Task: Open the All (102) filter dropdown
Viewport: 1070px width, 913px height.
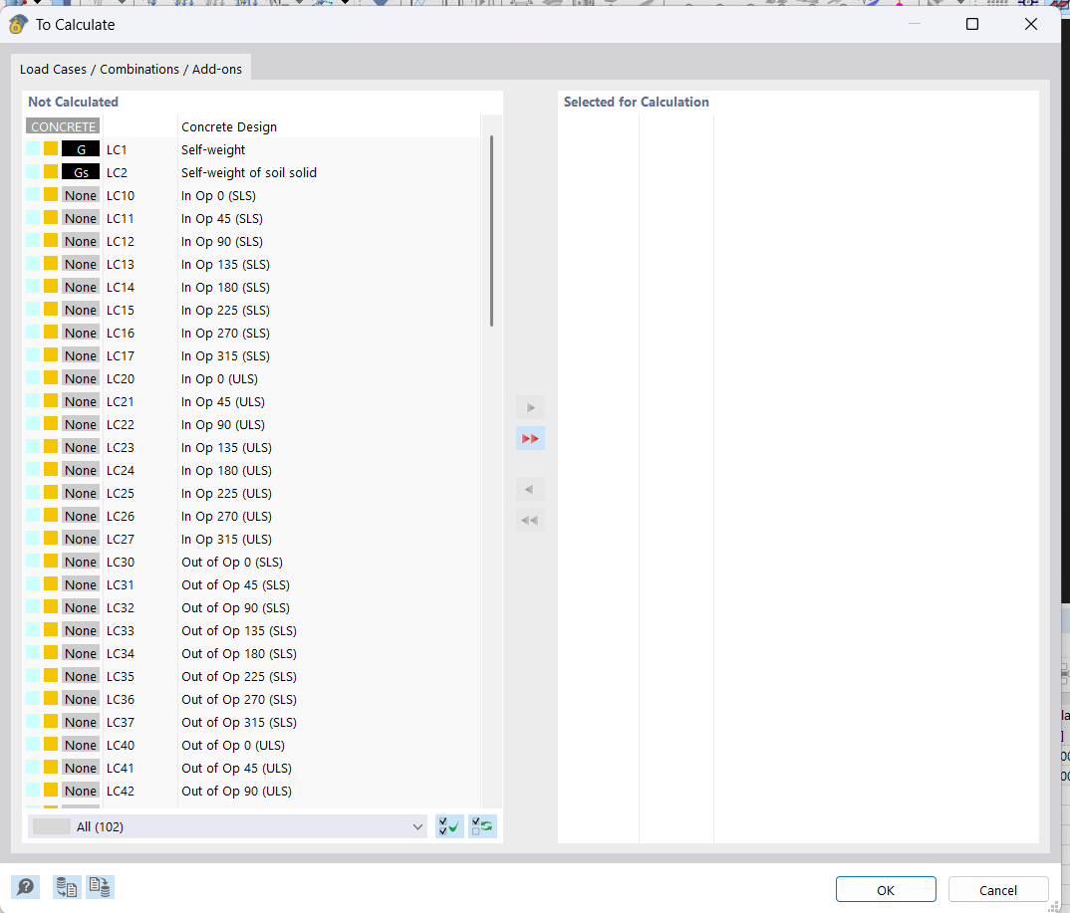Action: coord(228,826)
